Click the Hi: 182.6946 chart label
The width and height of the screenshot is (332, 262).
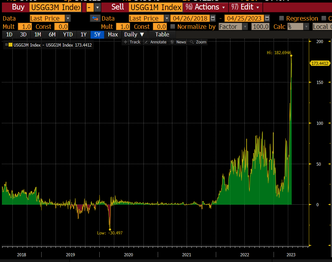click(279, 53)
